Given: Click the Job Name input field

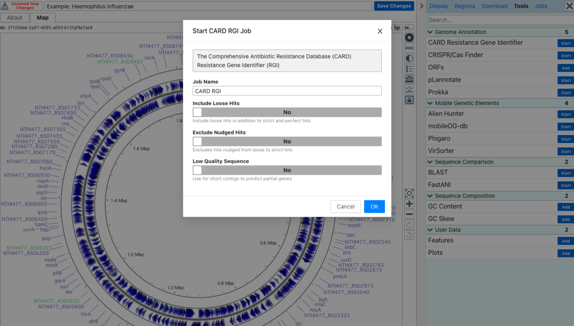Looking at the screenshot, I should click(287, 91).
